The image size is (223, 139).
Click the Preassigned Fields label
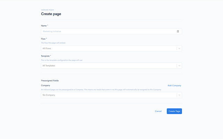50,81
